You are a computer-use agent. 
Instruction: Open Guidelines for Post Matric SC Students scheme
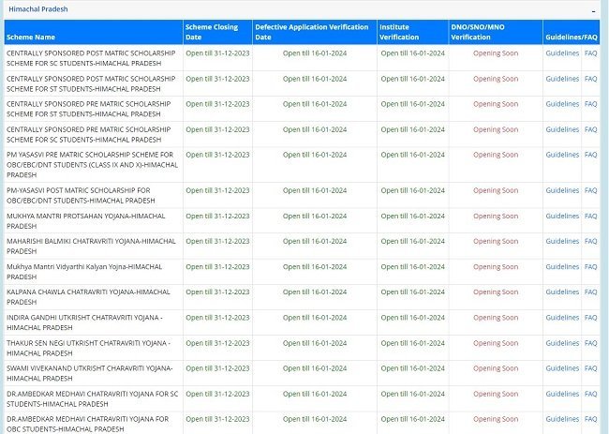pos(562,53)
